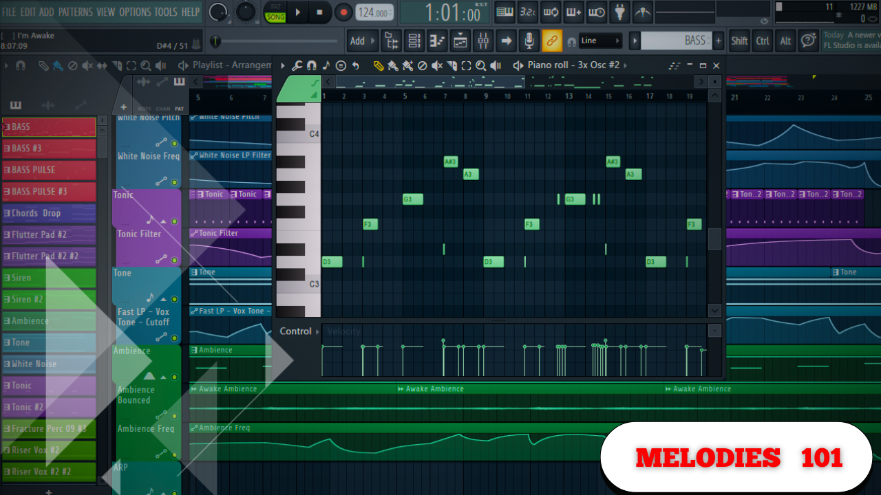Open the PATTERNS menu
The height and width of the screenshot is (495, 881).
coord(76,12)
